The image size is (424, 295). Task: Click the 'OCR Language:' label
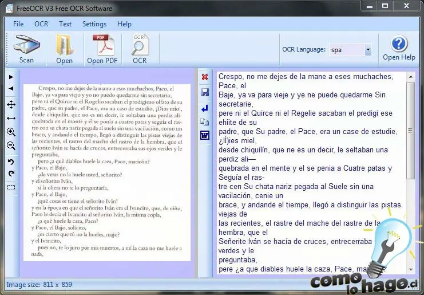pos(304,49)
